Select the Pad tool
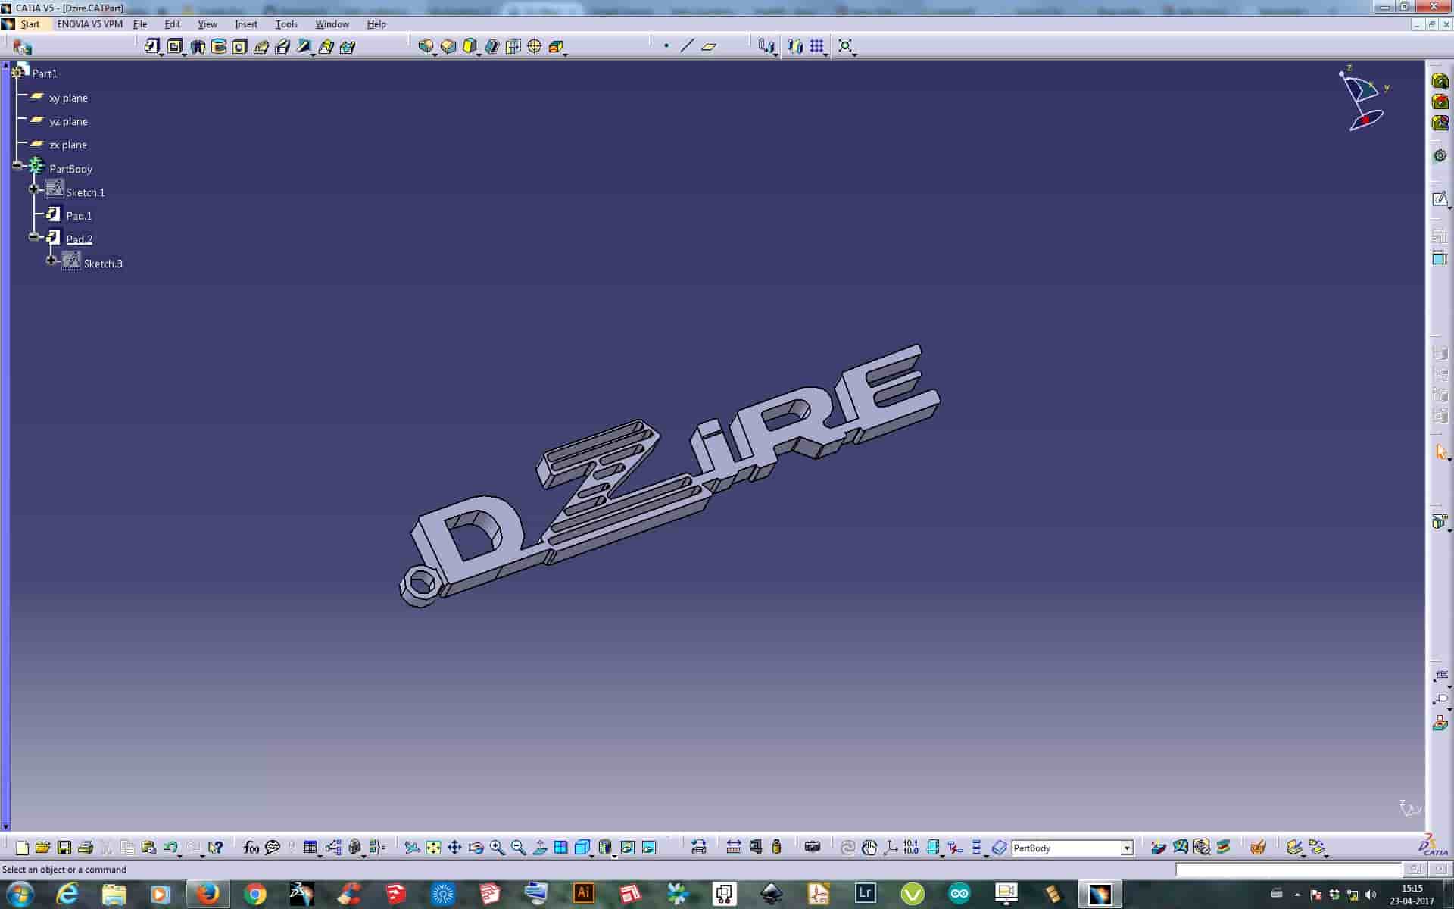The height and width of the screenshot is (909, 1454). click(151, 46)
